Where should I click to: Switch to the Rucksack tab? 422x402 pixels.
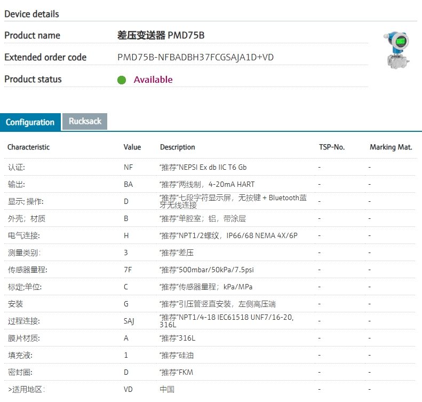tap(85, 121)
